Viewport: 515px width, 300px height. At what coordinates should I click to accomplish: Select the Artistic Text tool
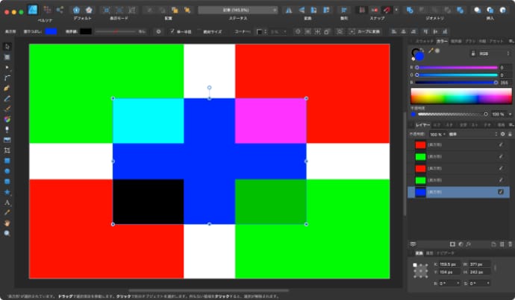click(x=7, y=202)
